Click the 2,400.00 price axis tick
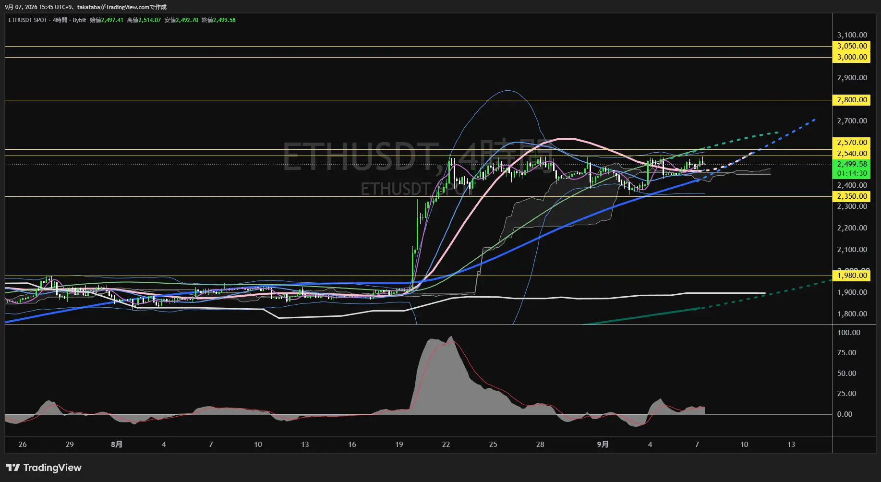Screen dimensions: 881x482 pos(852,185)
